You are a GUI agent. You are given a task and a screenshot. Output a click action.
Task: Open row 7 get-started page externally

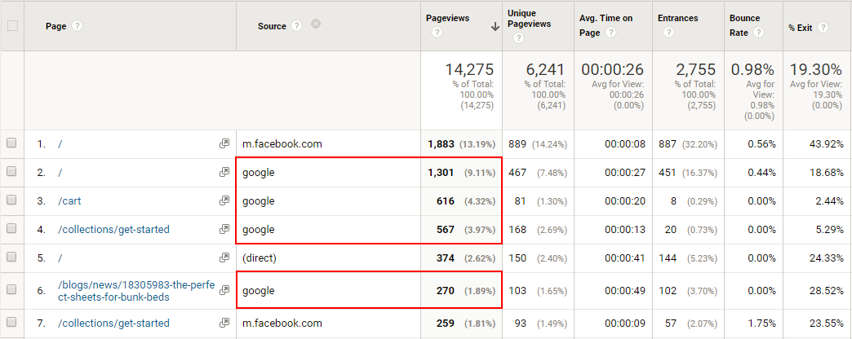(224, 324)
